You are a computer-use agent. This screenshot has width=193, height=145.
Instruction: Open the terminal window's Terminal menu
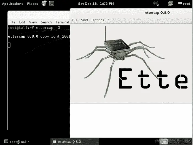pos(62,22)
